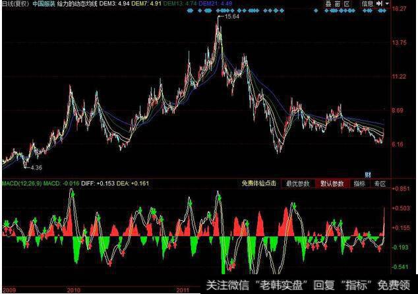Click the 窗 window button at top
The image size is (418, 294).
coord(339,4)
